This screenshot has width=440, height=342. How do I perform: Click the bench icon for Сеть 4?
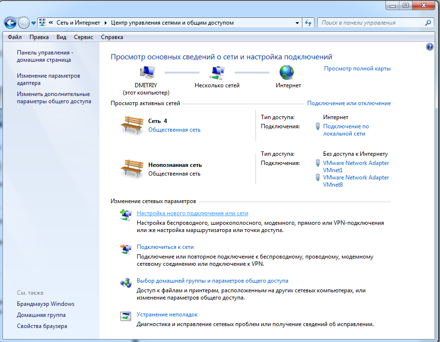132,125
